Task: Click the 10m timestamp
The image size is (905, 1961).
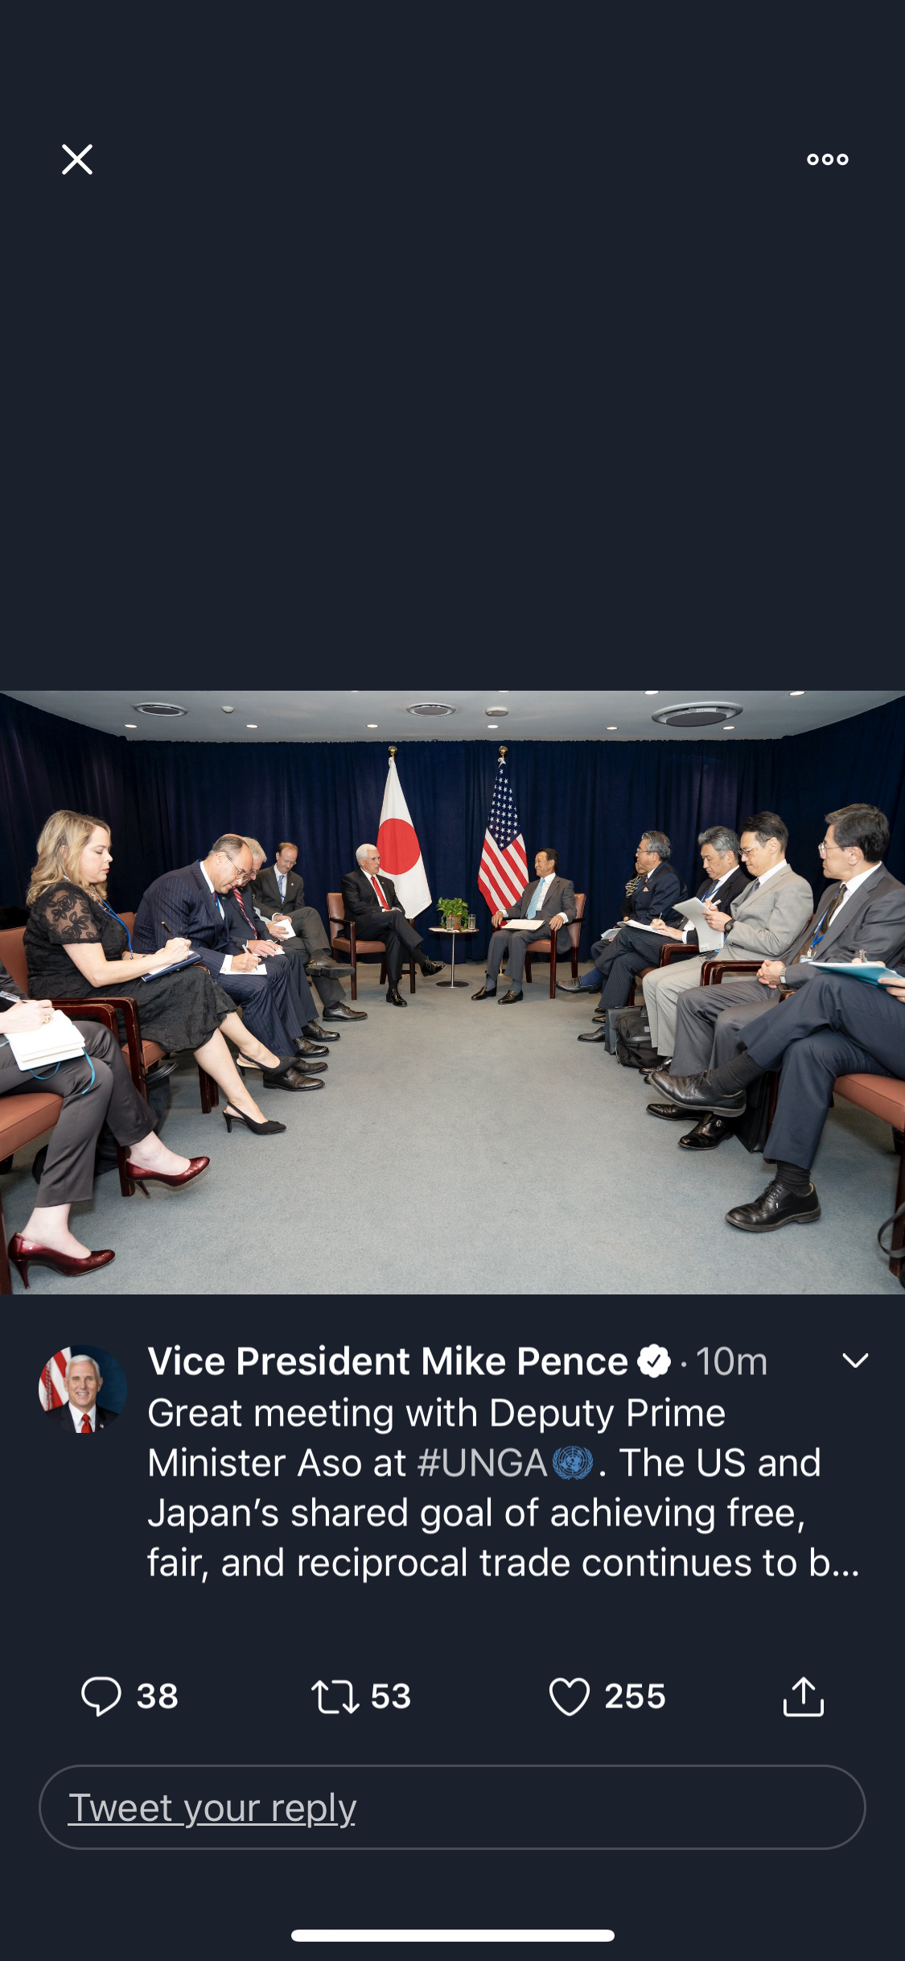Action: [731, 1361]
